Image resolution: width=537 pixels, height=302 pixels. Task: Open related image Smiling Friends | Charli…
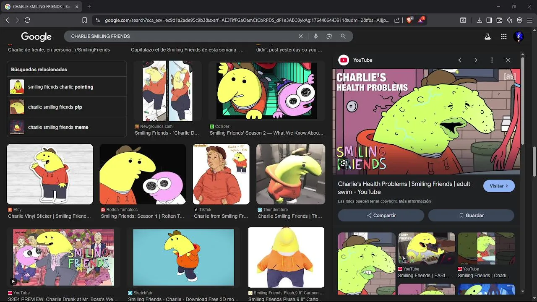[x=486, y=249]
